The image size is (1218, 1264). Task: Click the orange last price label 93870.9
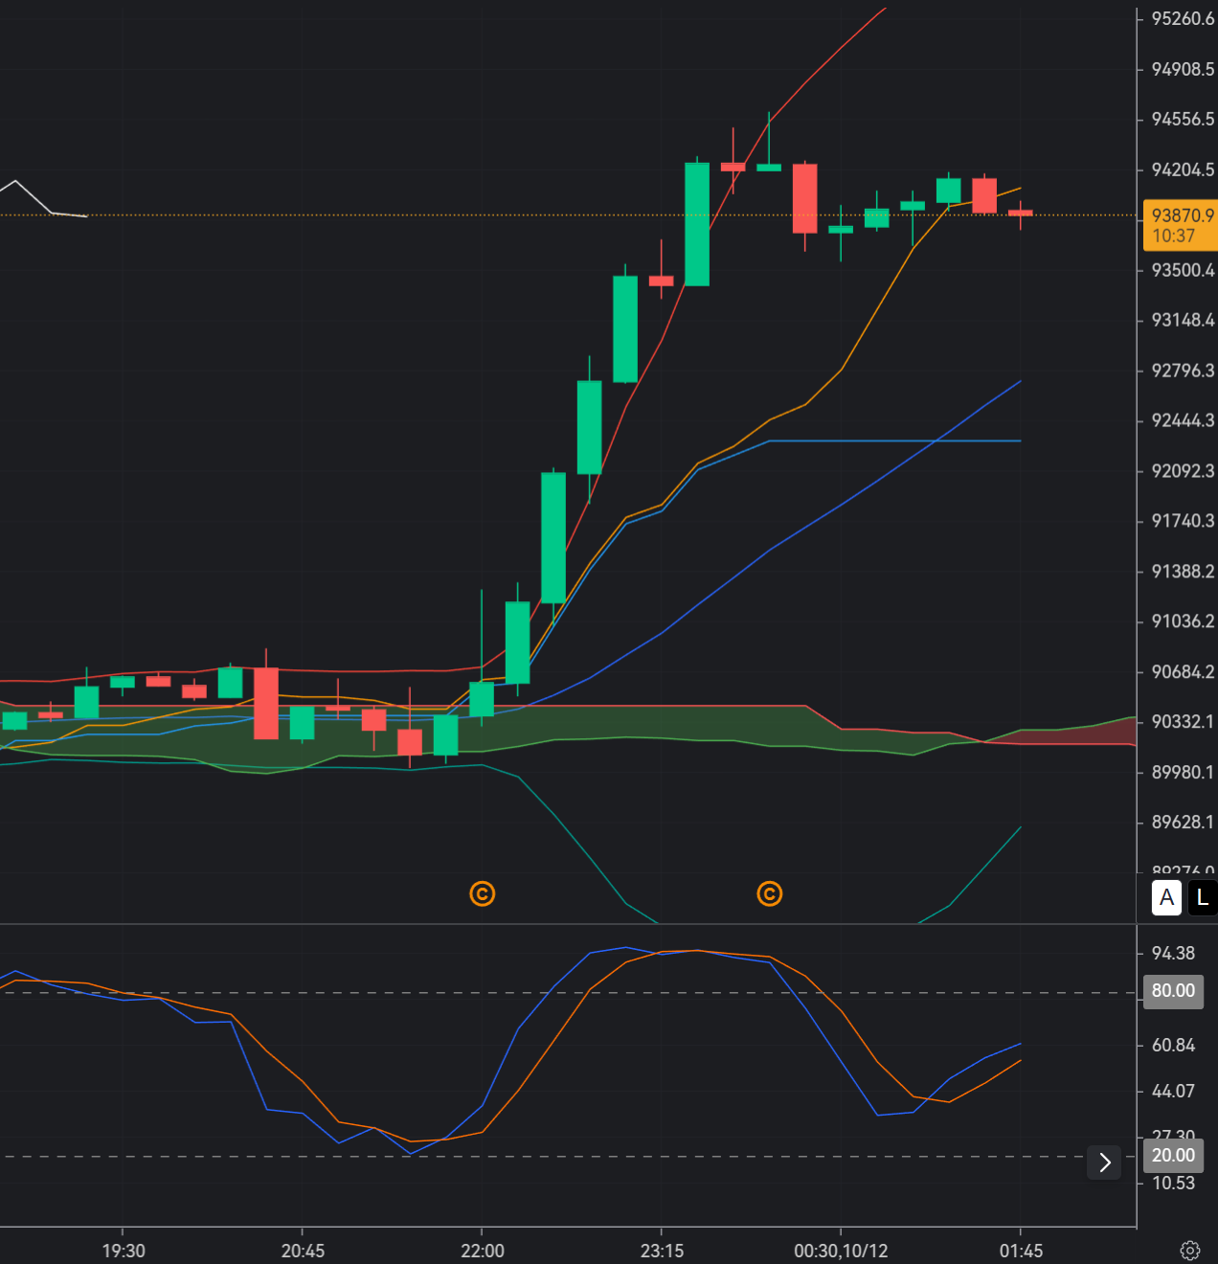pos(1178,216)
